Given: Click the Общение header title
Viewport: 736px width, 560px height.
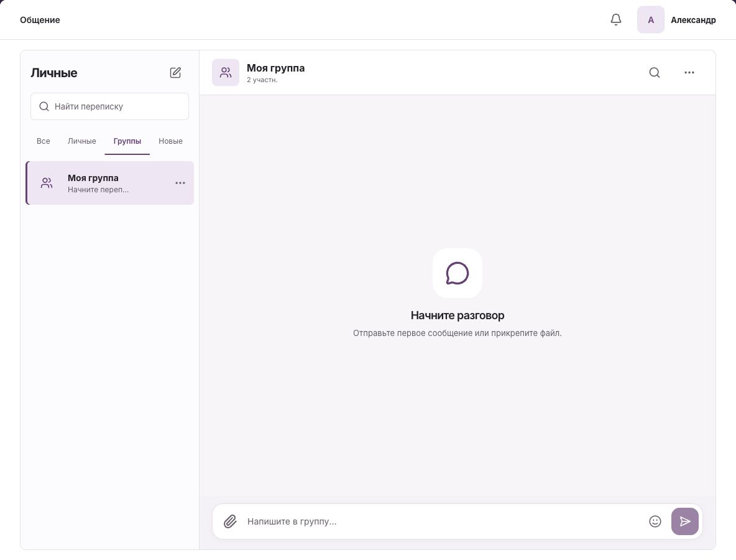Looking at the screenshot, I should pos(40,20).
